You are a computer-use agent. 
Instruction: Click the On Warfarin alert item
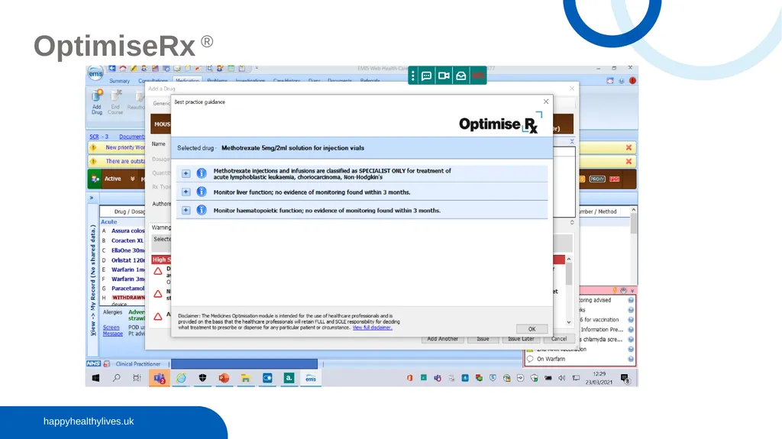pos(551,359)
